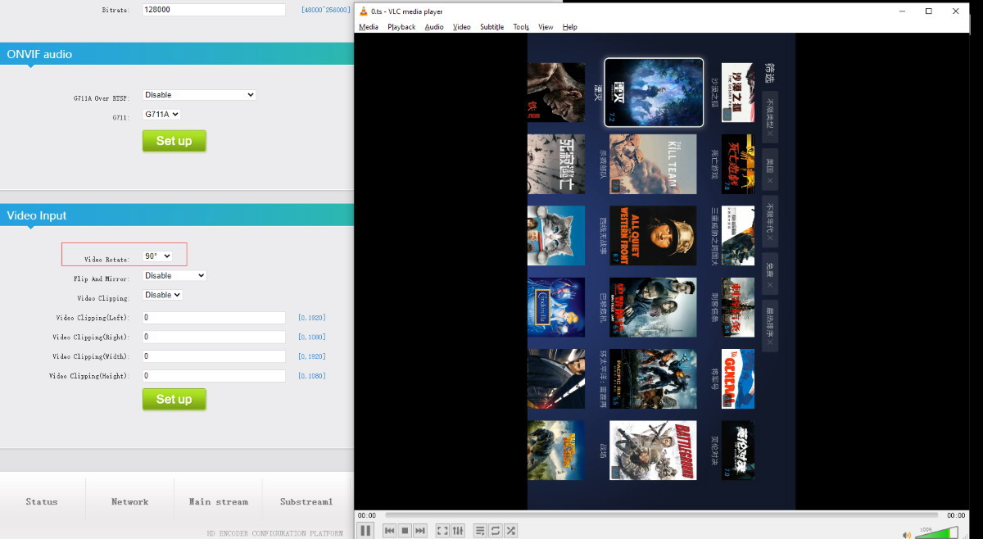Click the VLC remaining time label
The width and height of the screenshot is (983, 539).
pyautogui.click(x=956, y=515)
